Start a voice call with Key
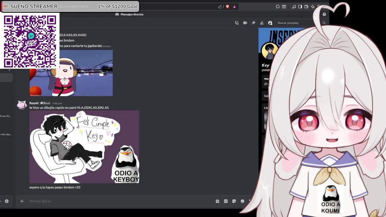Image resolution: width=386 pixels, height=217 pixels. click(x=237, y=23)
